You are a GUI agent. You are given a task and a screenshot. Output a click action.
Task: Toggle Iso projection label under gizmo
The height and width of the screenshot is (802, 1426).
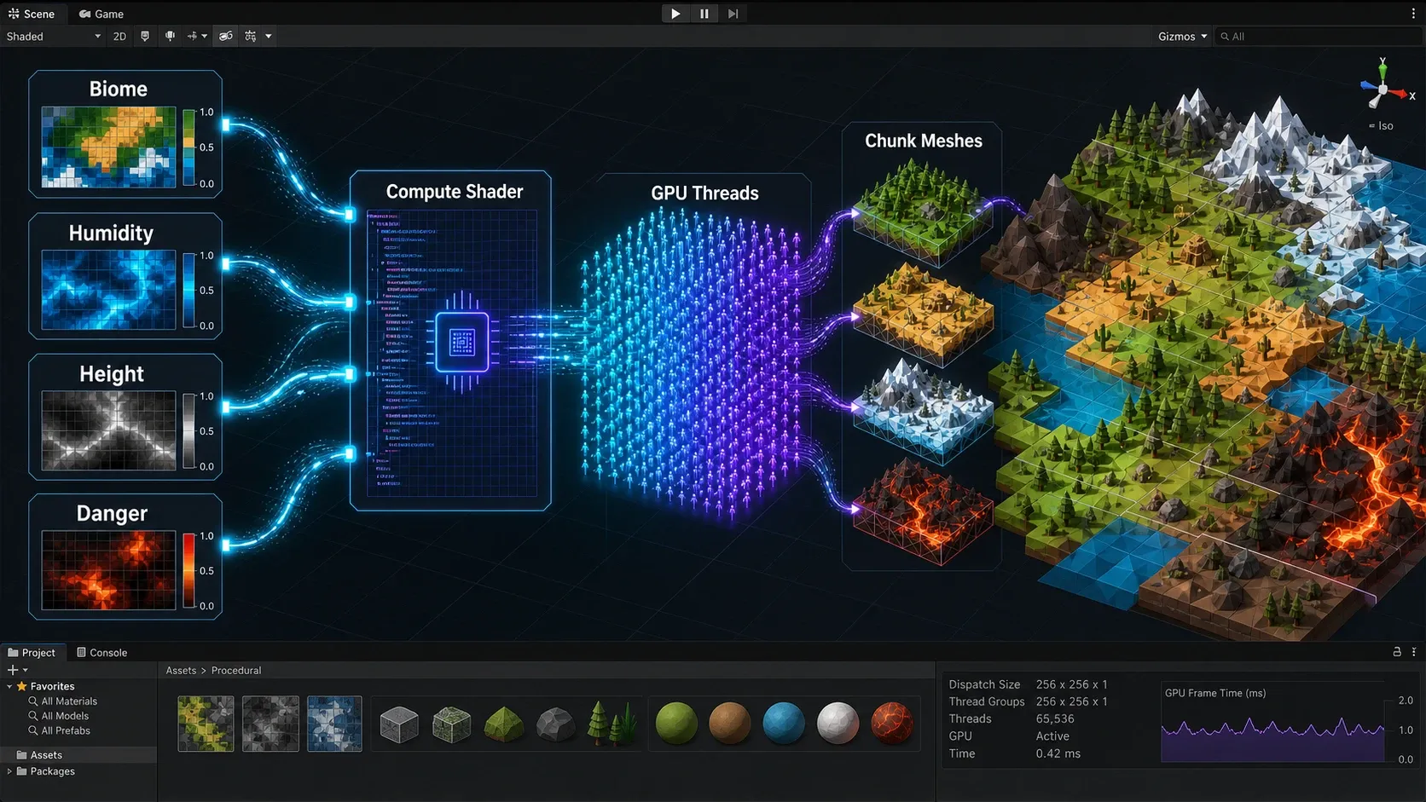tap(1382, 126)
